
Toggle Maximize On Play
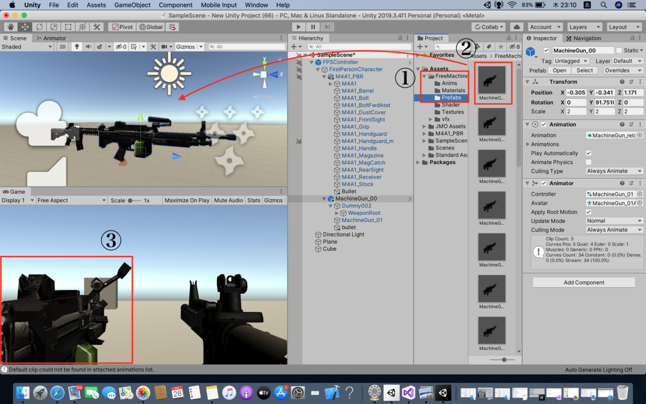[187, 200]
